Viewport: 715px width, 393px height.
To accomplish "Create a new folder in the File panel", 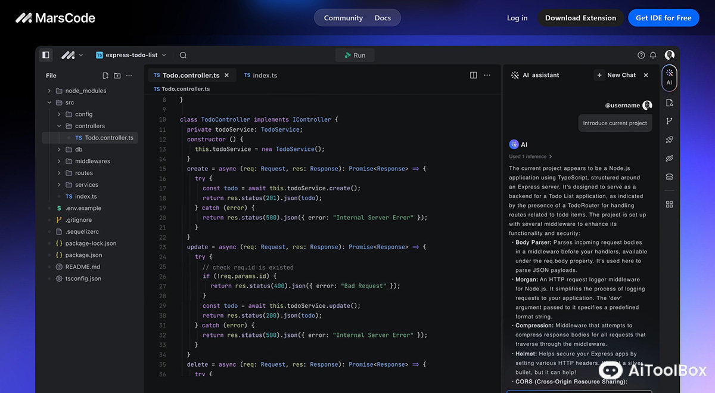I will 117,76.
